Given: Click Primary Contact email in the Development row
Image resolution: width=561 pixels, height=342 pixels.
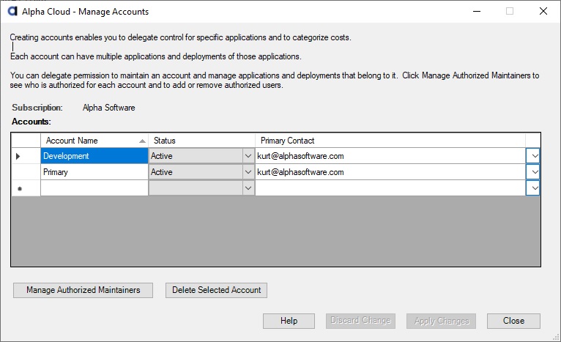Looking at the screenshot, I should tap(300, 156).
